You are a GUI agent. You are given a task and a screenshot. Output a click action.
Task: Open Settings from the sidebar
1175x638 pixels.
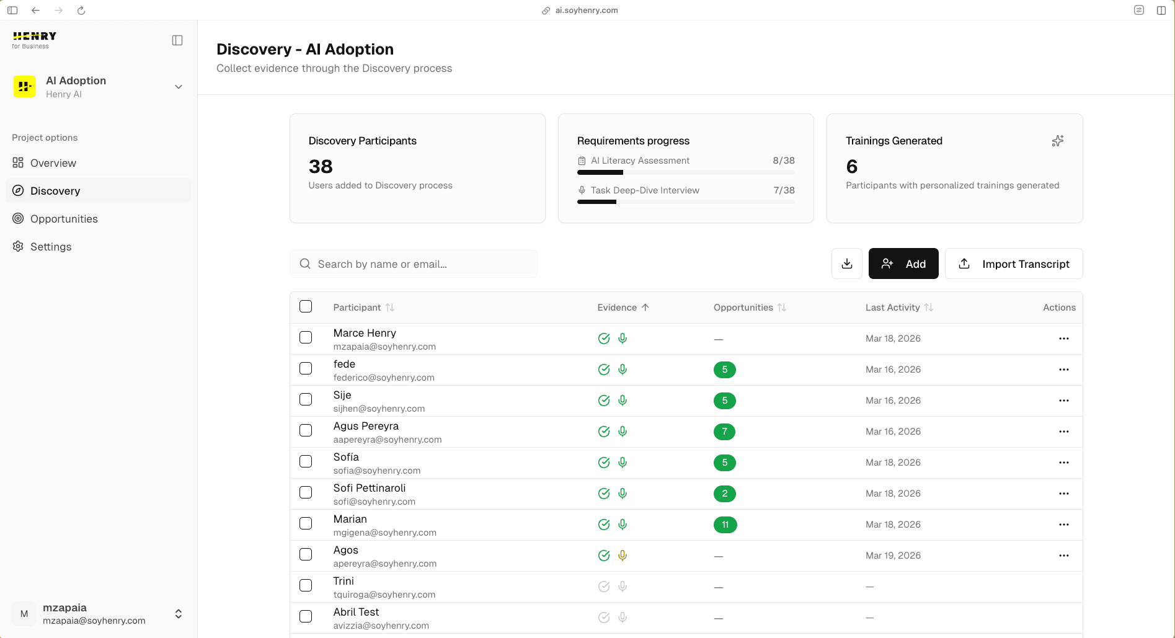tap(51, 246)
